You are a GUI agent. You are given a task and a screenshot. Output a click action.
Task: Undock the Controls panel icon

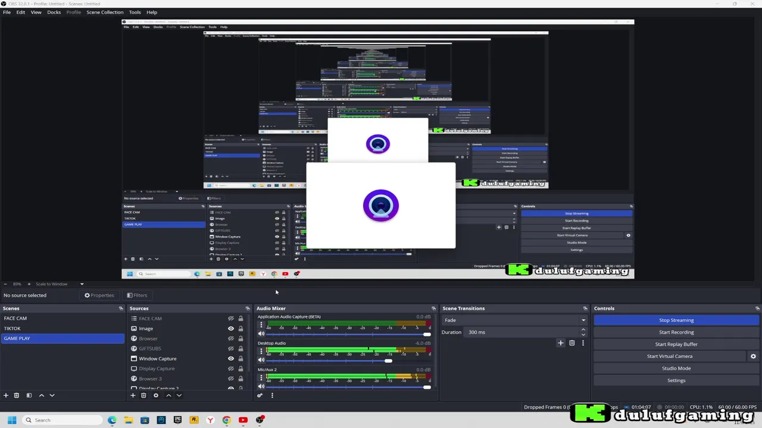(757, 309)
